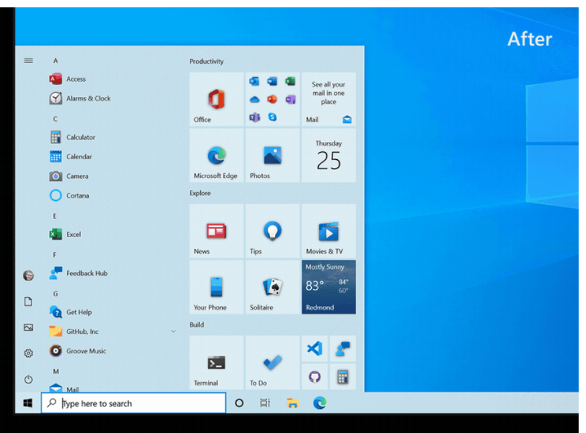
Task: Open Your Phone tile
Action: pos(216,288)
